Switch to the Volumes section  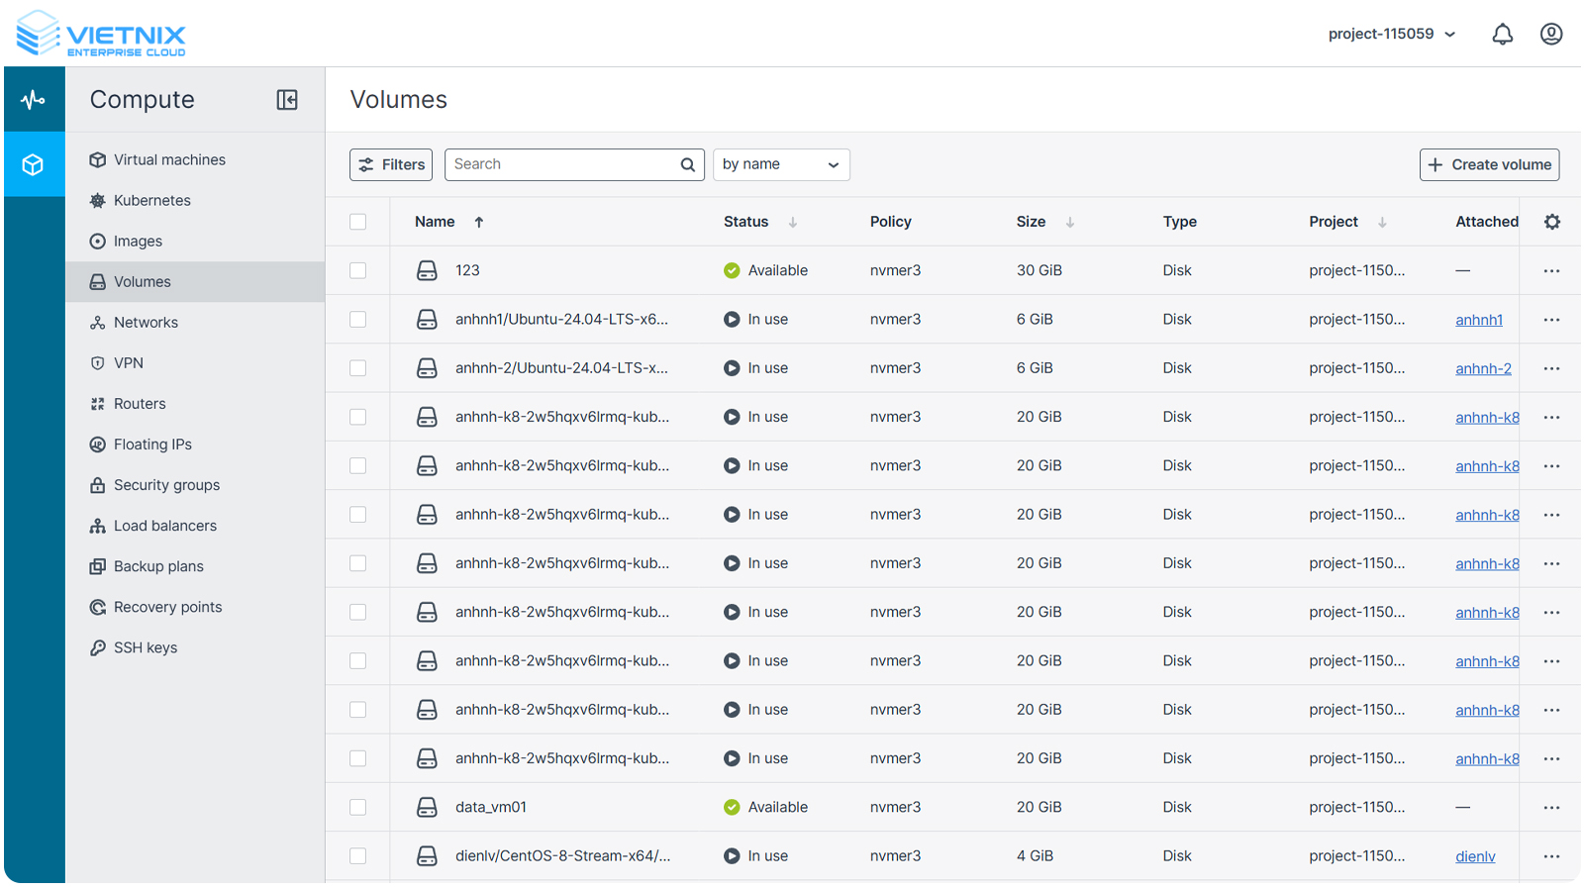click(x=142, y=281)
